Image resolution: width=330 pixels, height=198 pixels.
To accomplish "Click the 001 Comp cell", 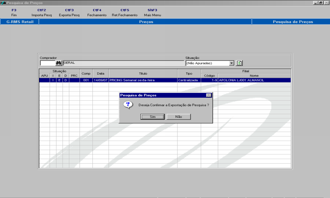I will click(86, 80).
